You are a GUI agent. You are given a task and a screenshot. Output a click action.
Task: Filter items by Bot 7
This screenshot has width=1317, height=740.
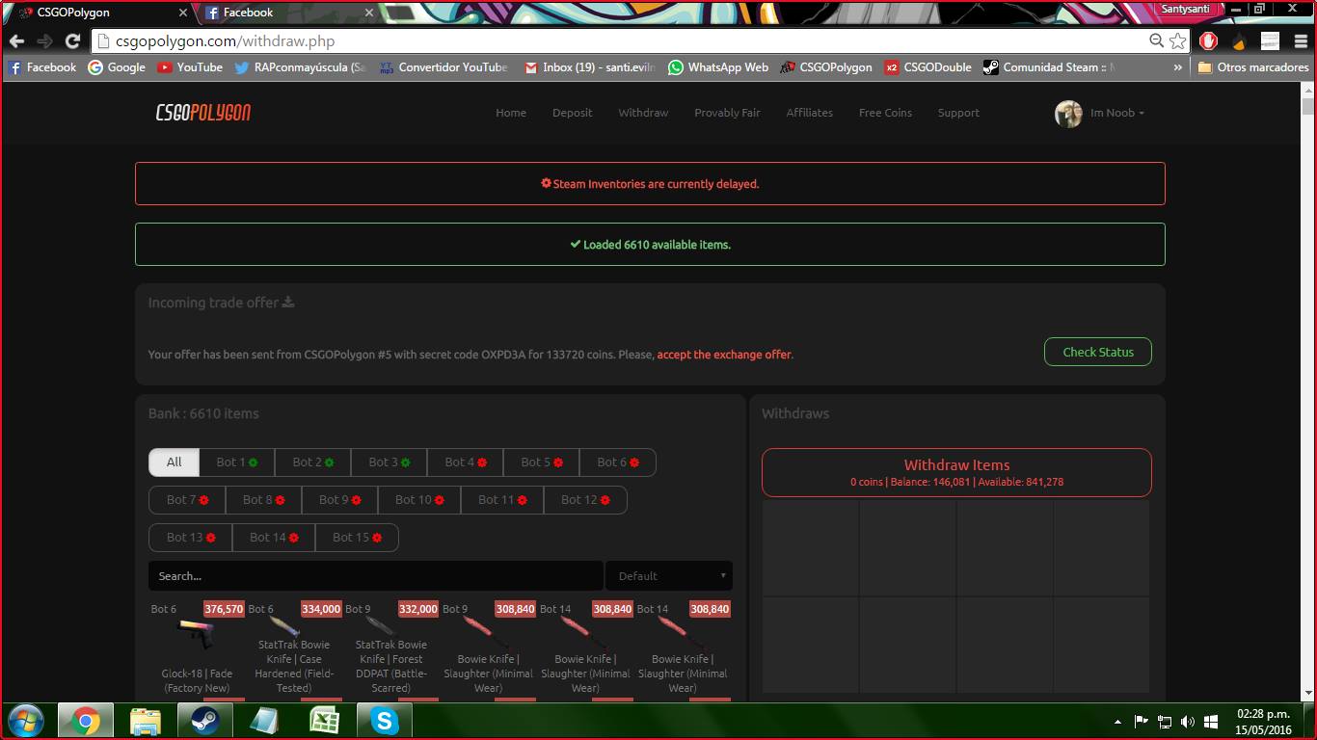click(188, 500)
